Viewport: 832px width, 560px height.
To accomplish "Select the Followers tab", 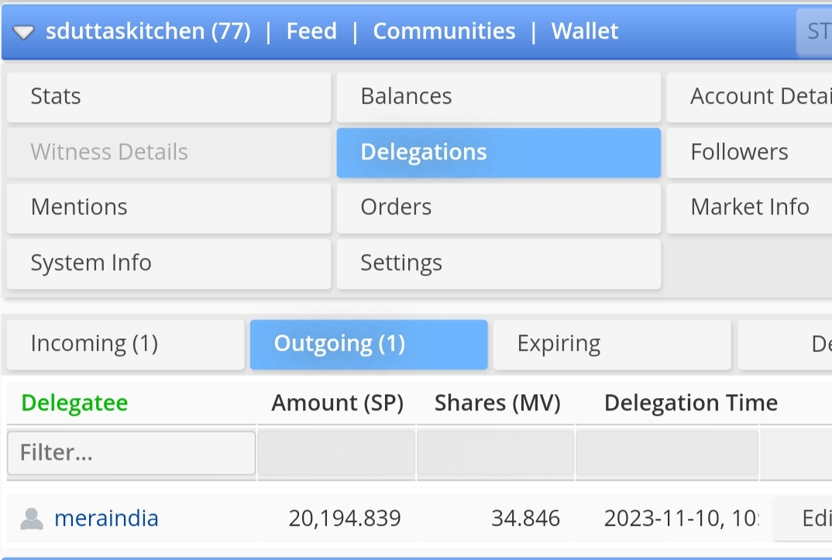I will tap(749, 153).
